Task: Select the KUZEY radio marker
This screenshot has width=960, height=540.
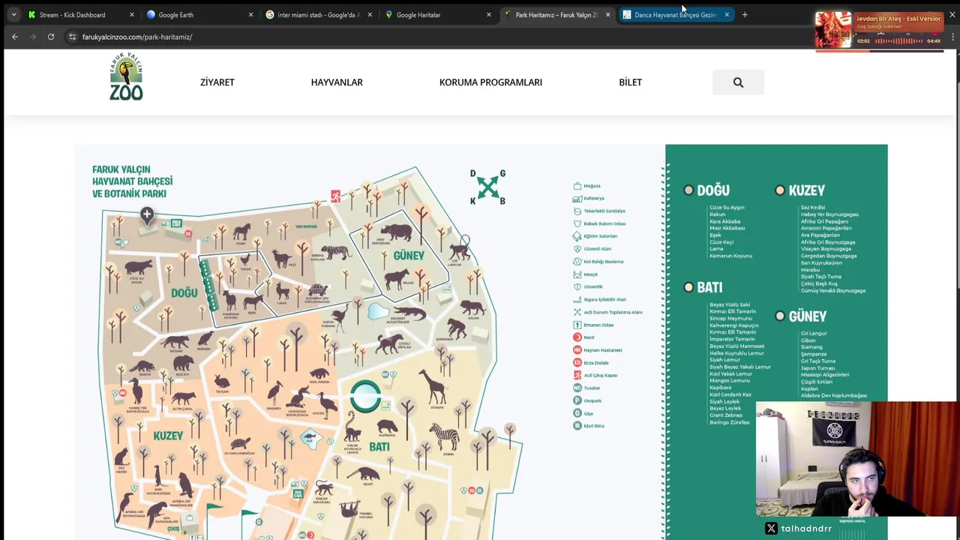Action: (780, 190)
